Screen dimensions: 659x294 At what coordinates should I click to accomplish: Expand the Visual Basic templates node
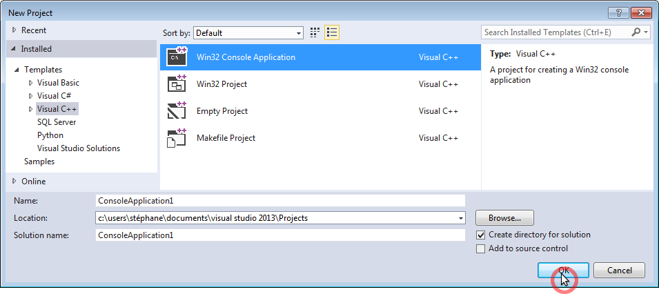30,83
